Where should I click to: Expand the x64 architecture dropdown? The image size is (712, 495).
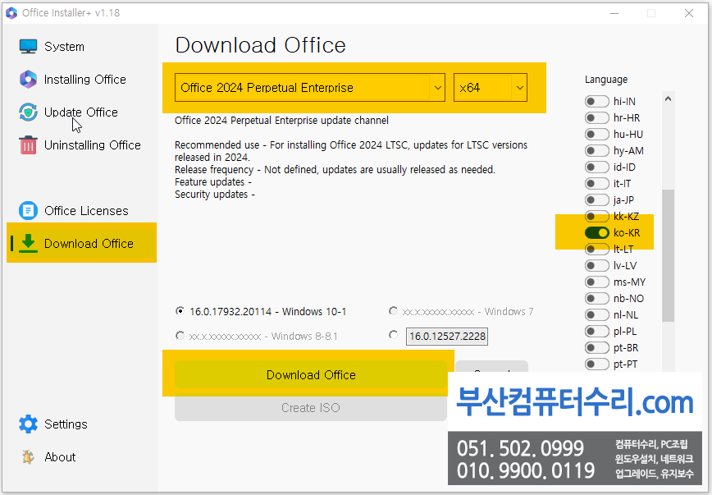(x=491, y=87)
